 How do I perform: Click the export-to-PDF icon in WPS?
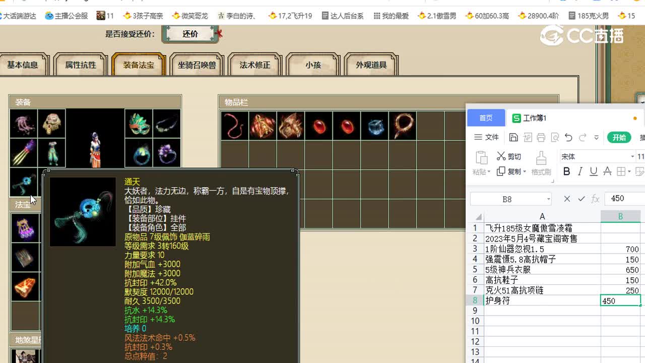pyautogui.click(x=528, y=138)
